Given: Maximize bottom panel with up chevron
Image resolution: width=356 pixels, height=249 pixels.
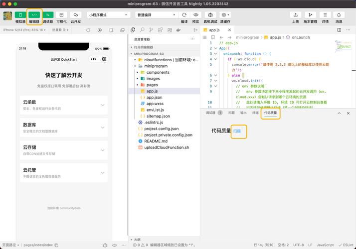Looking at the screenshot, I should point(339,113).
